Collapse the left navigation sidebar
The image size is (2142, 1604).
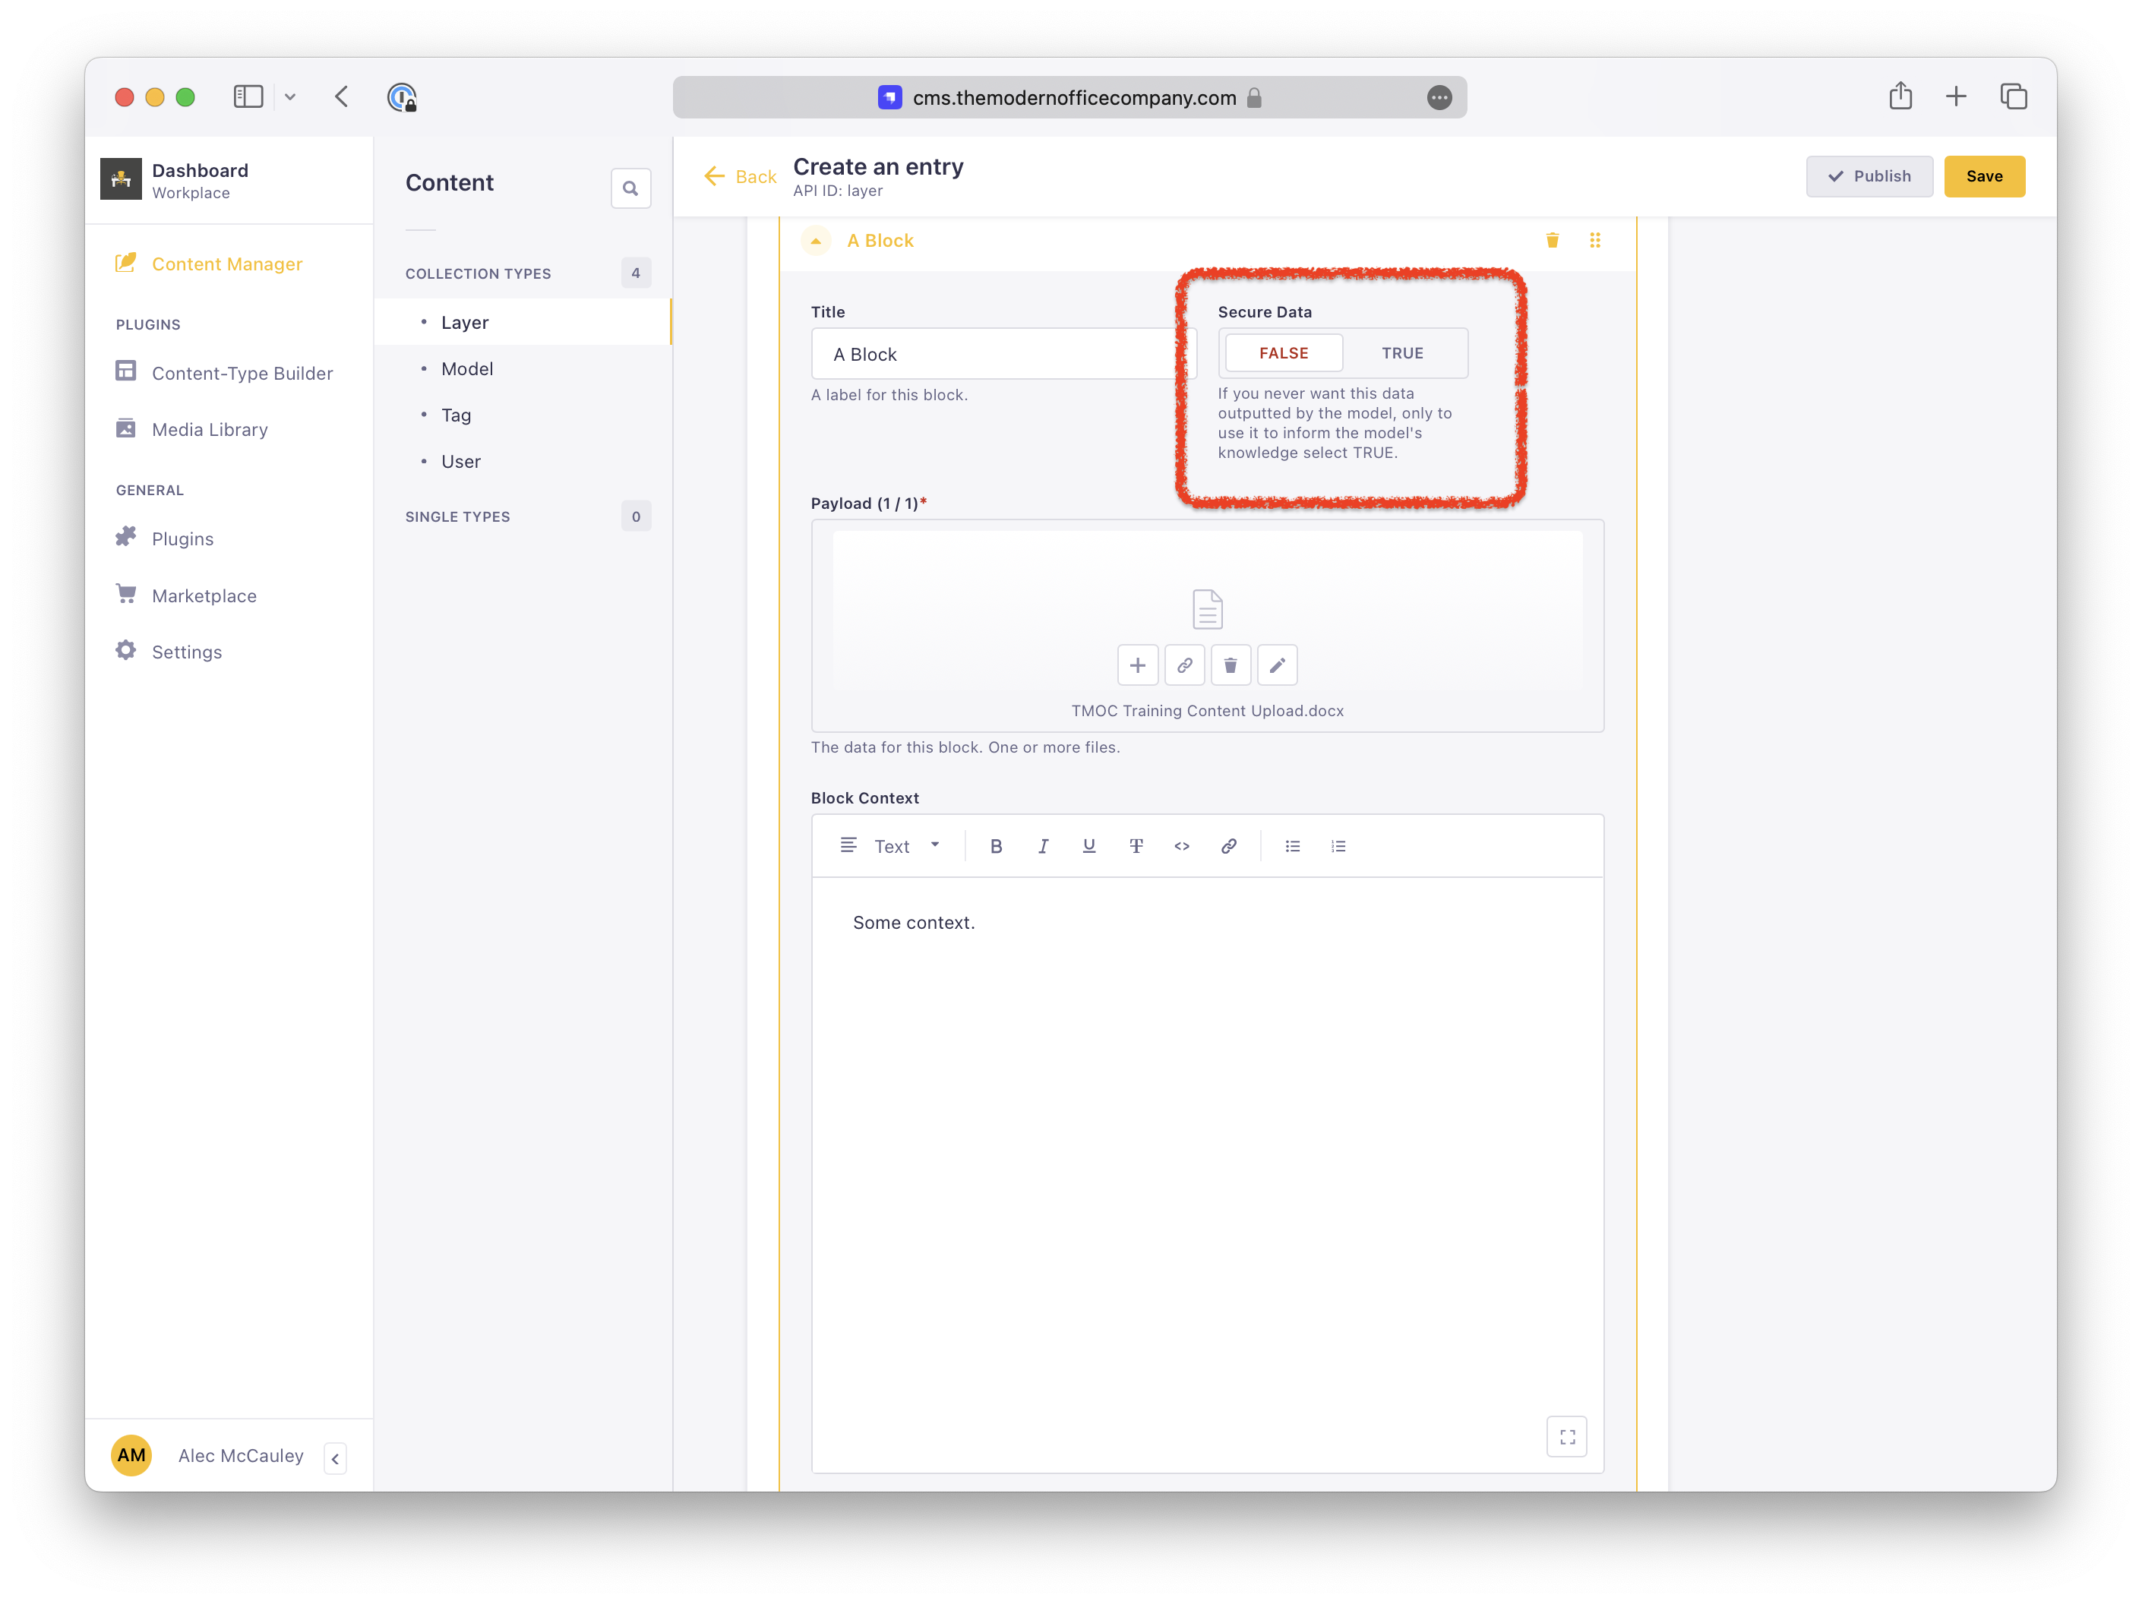[335, 1458]
